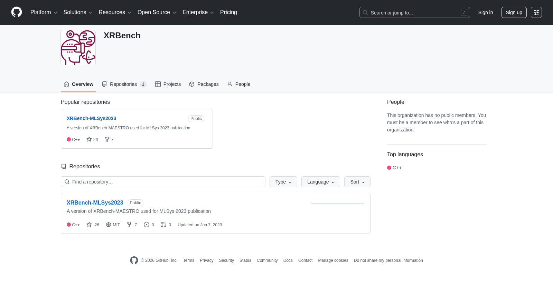This screenshot has height=297, width=553.
Task: Focus the Find a repository field
Action: 163,182
